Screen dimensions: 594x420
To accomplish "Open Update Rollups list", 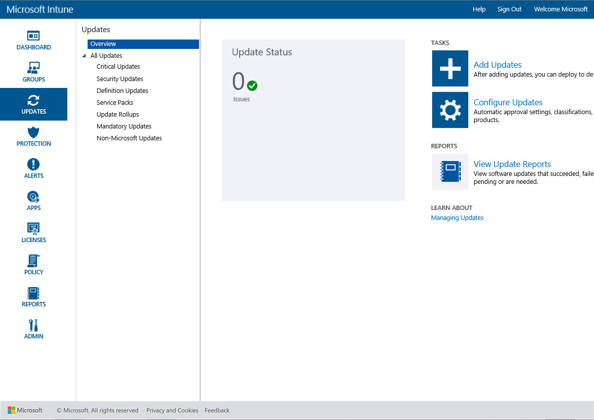I will coord(118,114).
